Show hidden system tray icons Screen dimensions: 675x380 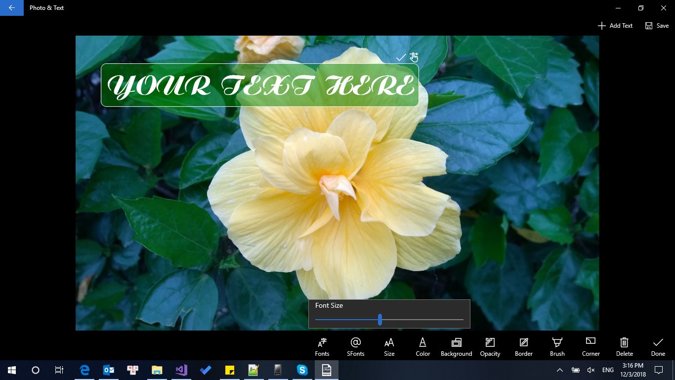click(x=560, y=370)
